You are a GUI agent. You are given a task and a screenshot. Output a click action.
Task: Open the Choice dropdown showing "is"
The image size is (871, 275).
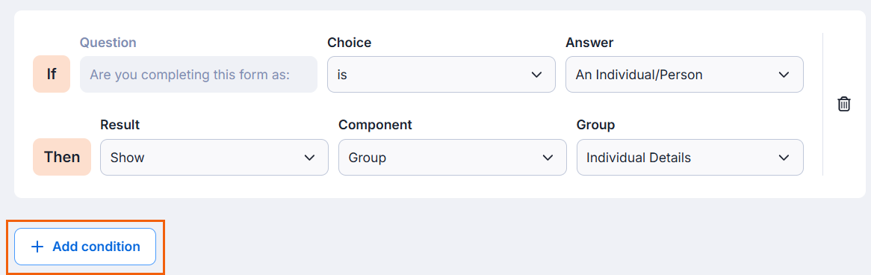pos(441,75)
